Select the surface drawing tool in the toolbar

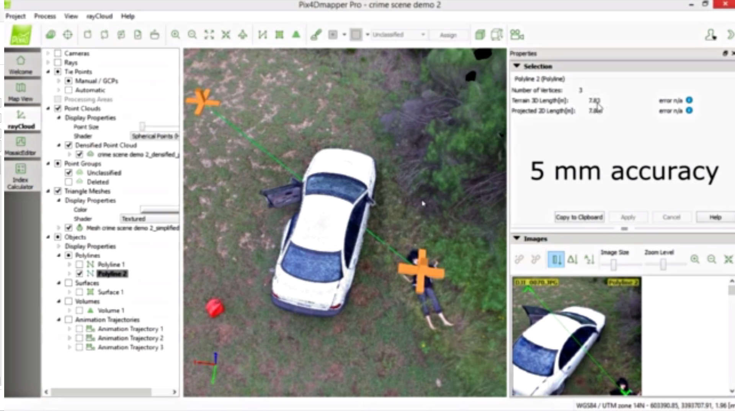(279, 34)
